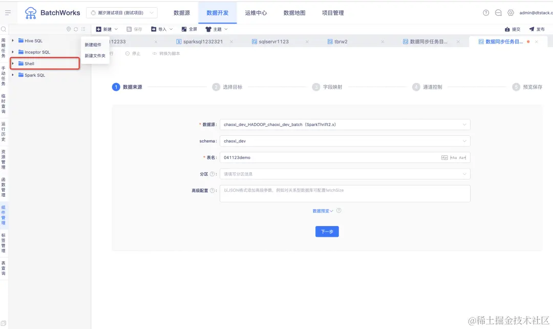The width and height of the screenshot is (553, 329).
Task: Jump to step 2 选择目标
Action: 227,87
